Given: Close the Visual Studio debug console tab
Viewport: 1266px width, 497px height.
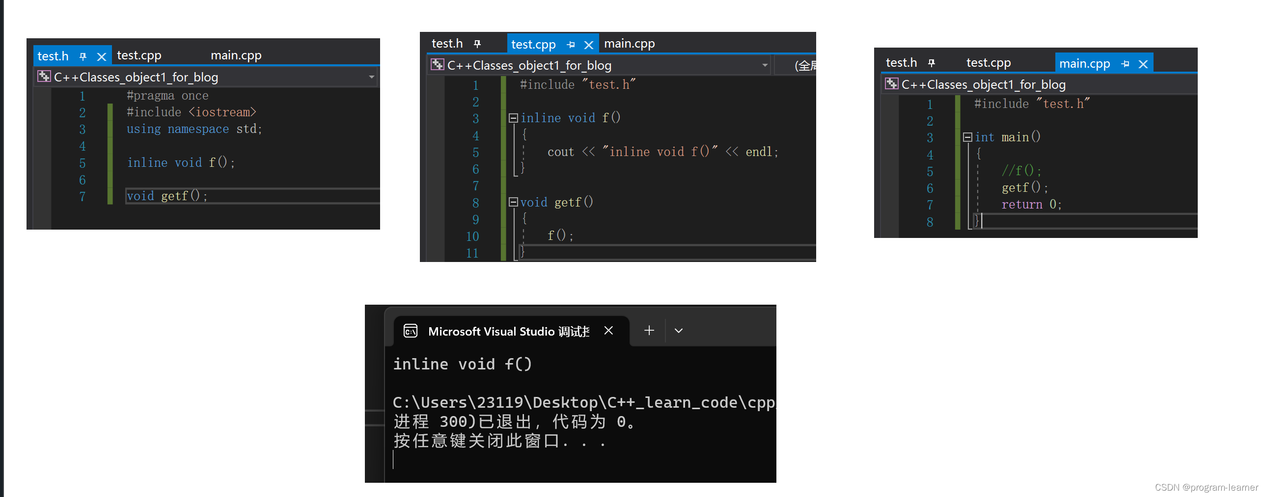Looking at the screenshot, I should click(608, 331).
